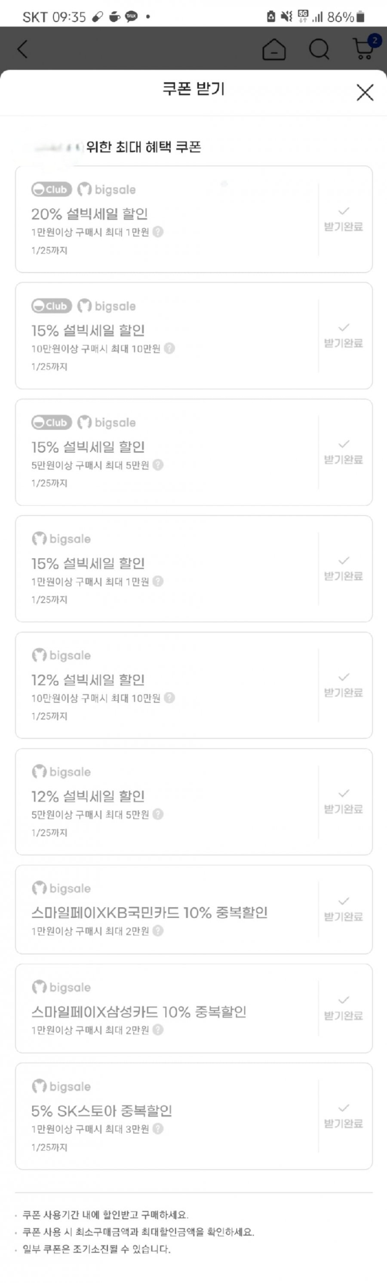
Task: Tap the Club badge on first coupon
Action: [x=52, y=189]
